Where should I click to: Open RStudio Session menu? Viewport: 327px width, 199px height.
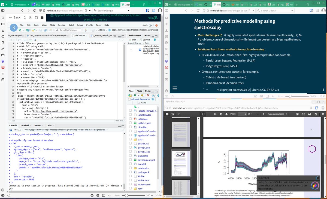pyautogui.click(x=62, y=25)
